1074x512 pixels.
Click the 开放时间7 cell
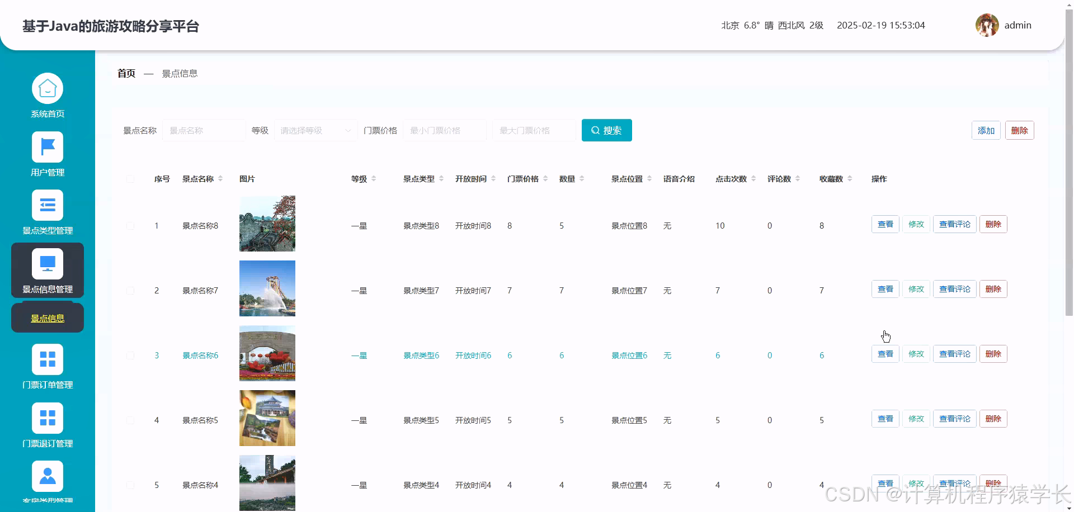point(473,291)
